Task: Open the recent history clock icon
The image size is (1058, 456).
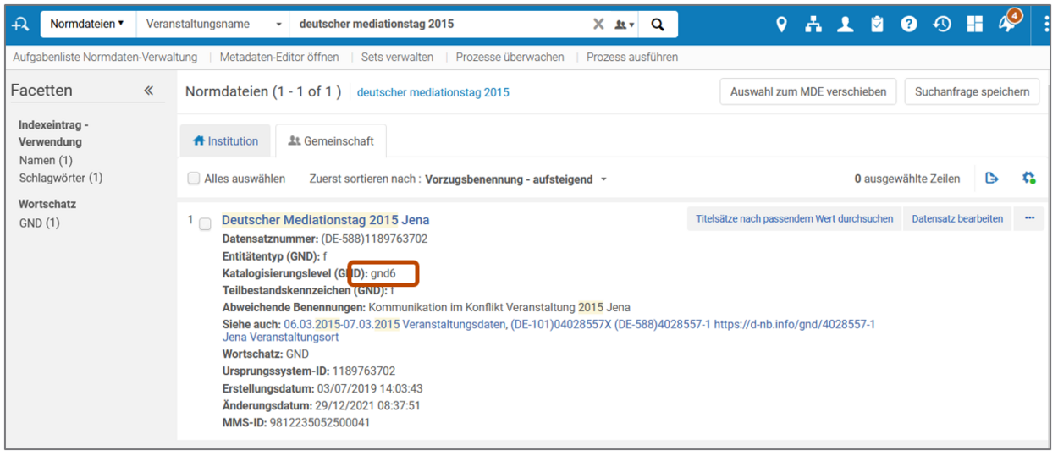Action: (942, 25)
